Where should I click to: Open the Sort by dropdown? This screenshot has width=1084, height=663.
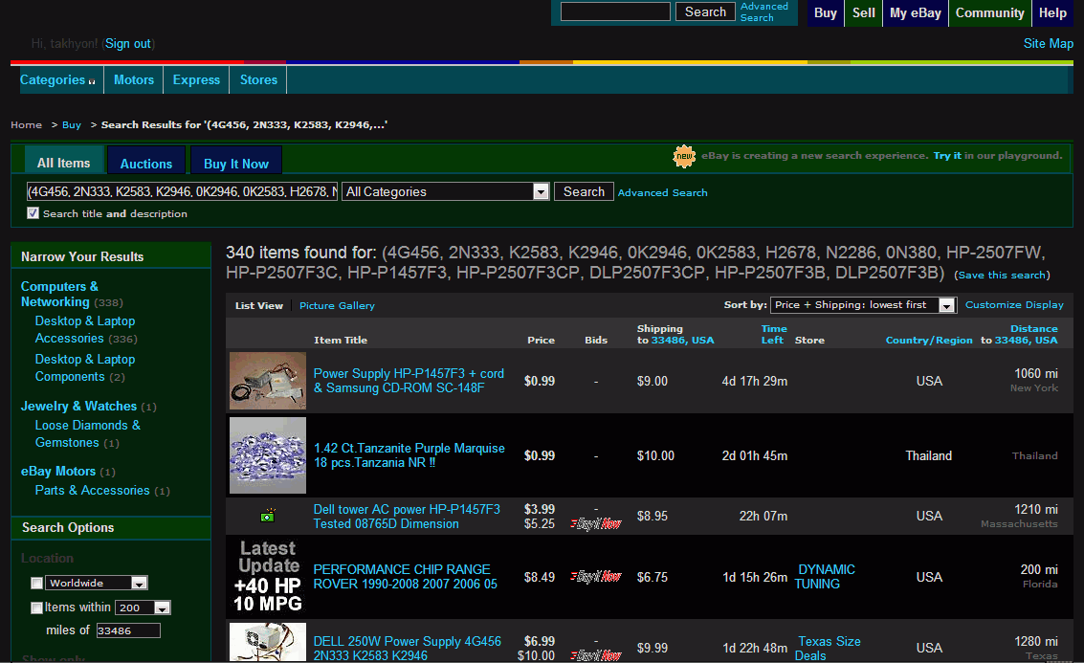[863, 305]
